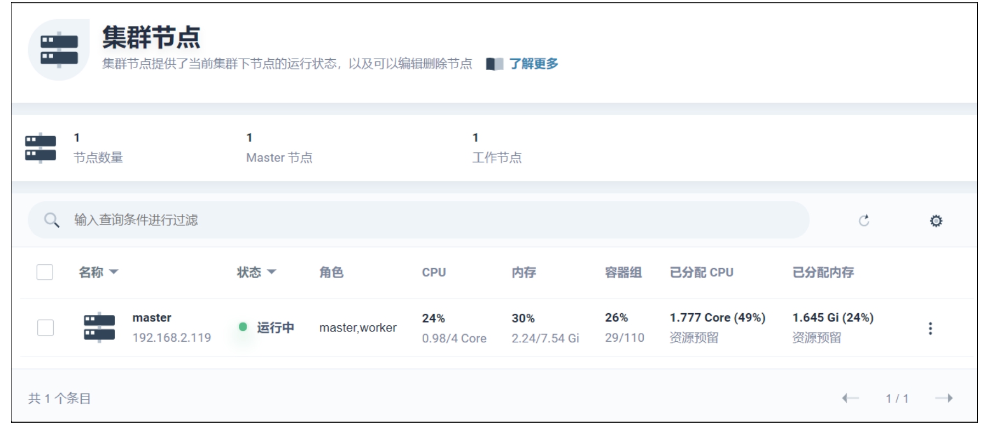This screenshot has width=984, height=435.
Task: Open the master node's three-dot menu
Action: point(930,328)
